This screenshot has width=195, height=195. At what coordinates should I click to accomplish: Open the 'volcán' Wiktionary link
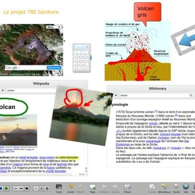click(153, 123)
